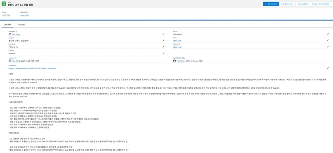
Task: Open Last Modified By Yun Yong link
Action: (180, 61)
